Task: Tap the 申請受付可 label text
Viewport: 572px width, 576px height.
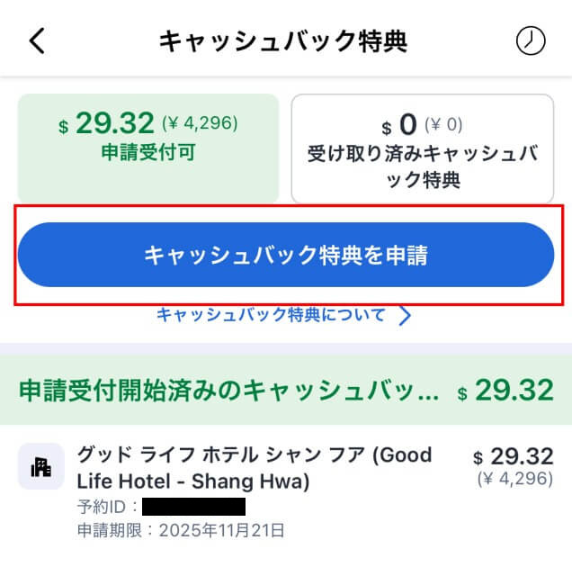Action: [148, 152]
